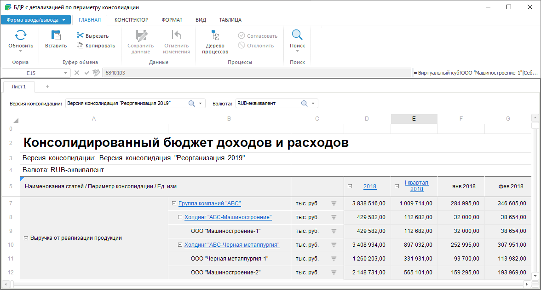Click the Search (Поиск) magnifier icon
The image size is (541, 290).
297,35
